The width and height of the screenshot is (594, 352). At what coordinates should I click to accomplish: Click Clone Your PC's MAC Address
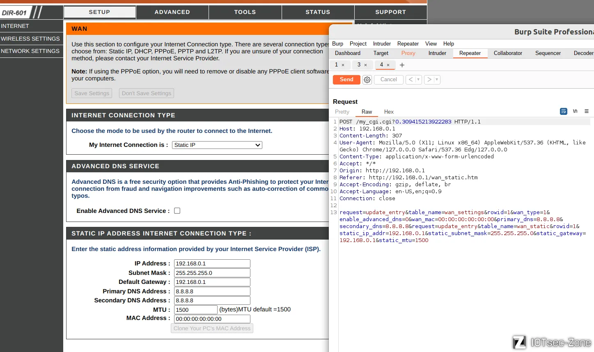coord(212,328)
